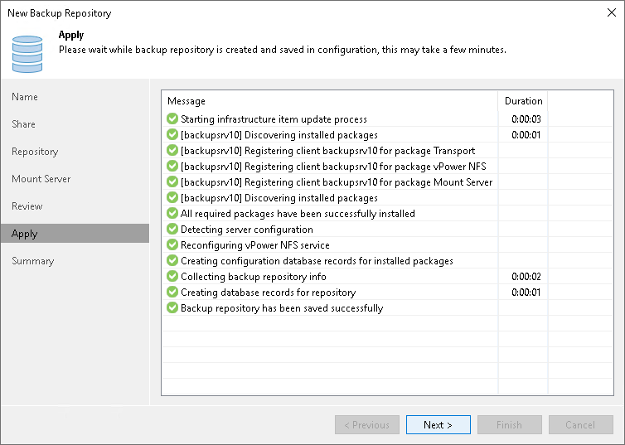The height and width of the screenshot is (445, 625).
Task: Click the Cancel button
Action: coord(581,424)
